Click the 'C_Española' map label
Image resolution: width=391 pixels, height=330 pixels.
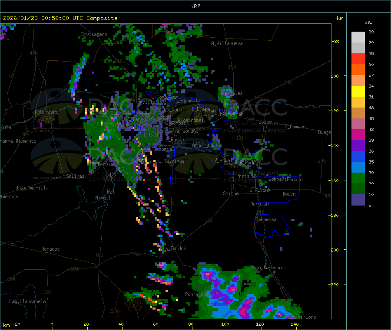point(187,101)
